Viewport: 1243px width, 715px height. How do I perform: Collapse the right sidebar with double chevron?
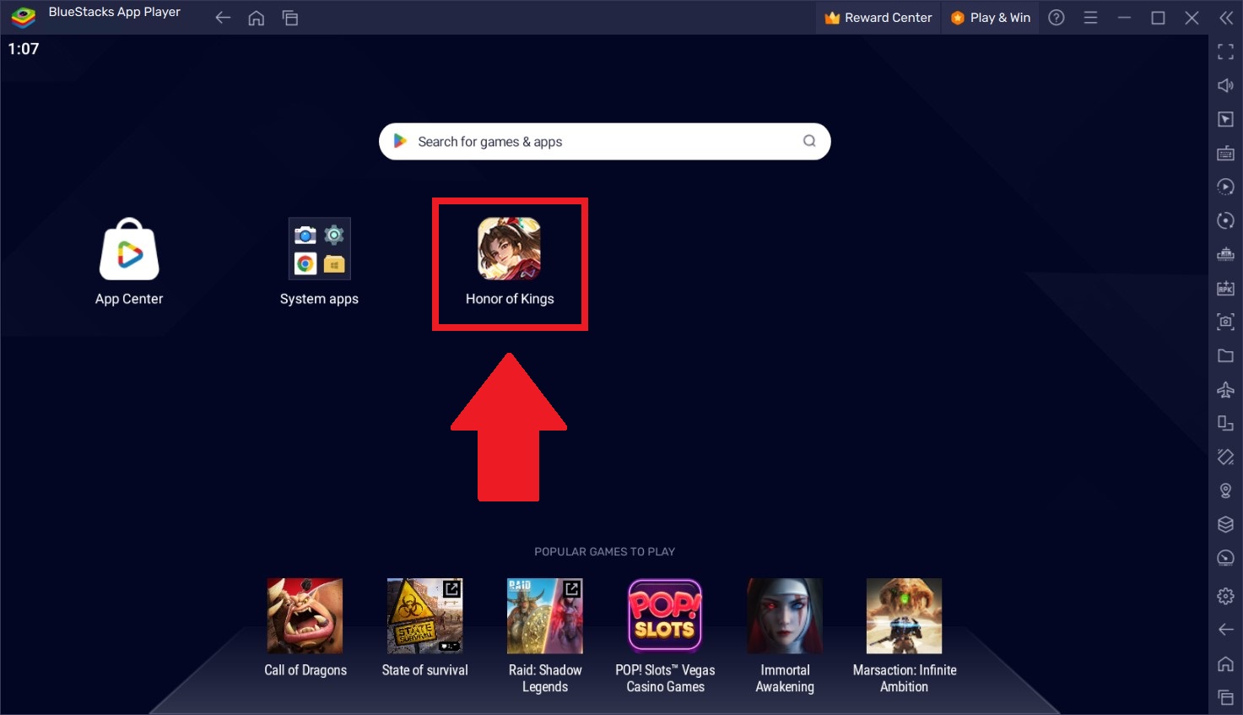(x=1225, y=18)
